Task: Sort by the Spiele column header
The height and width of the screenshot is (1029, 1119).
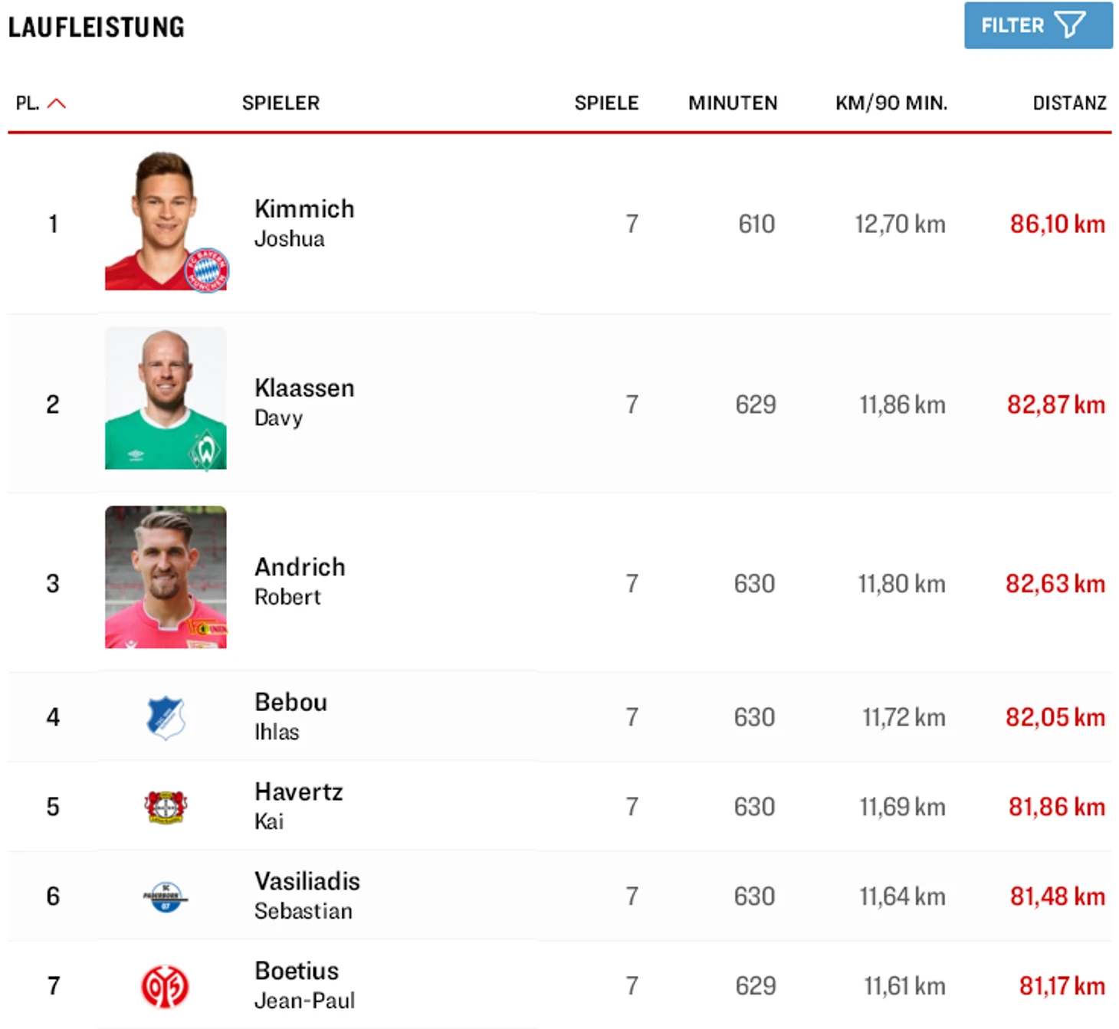Action: tap(605, 103)
